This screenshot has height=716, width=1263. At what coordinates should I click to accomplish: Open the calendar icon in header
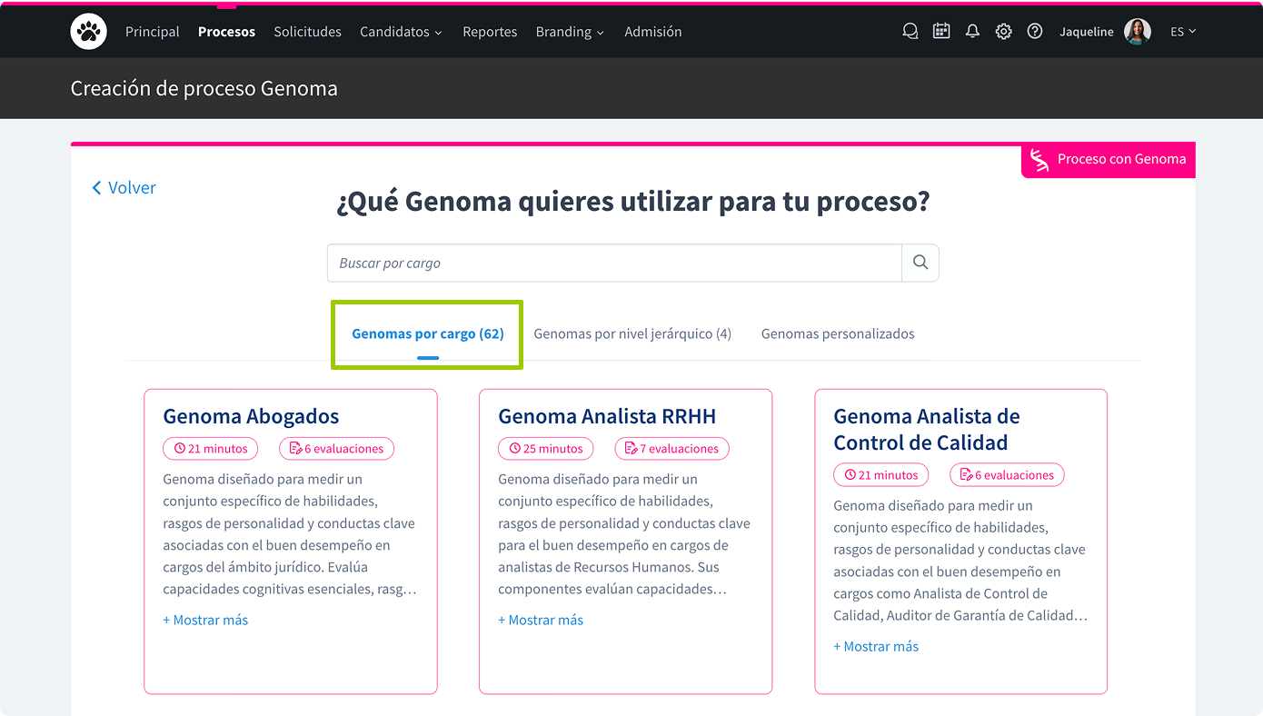coord(941,32)
